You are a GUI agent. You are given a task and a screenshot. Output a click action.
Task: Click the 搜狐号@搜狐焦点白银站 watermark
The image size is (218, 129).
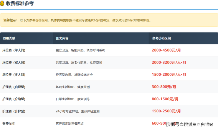190,125
